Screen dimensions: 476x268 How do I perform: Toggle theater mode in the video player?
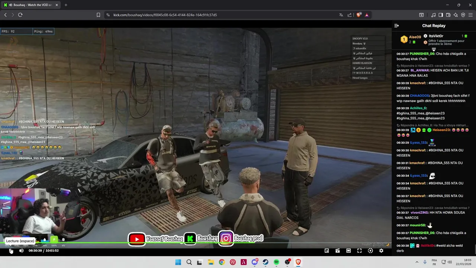pos(348,251)
